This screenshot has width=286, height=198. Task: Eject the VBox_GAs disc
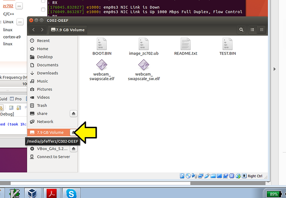(x=73, y=149)
